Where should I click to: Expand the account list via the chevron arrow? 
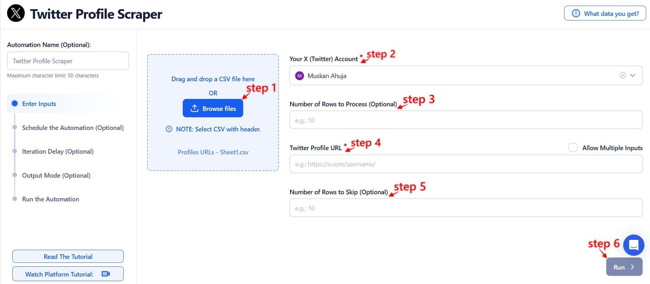point(632,75)
